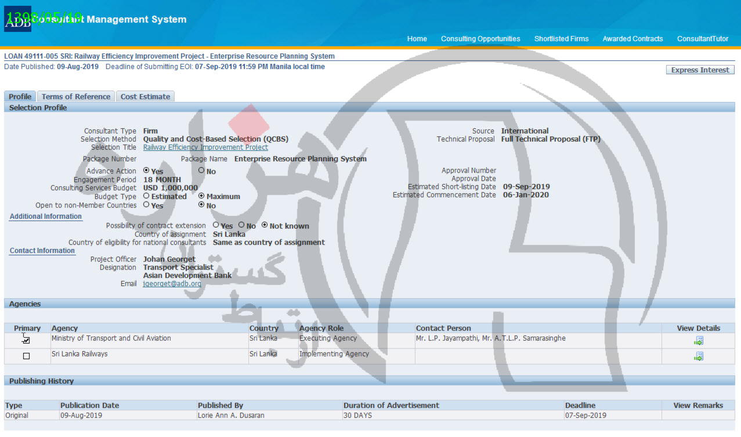Viewport: 741px width, 437px height.
Task: Open Railway Efficiency Improvement Project link
Action: (205, 147)
